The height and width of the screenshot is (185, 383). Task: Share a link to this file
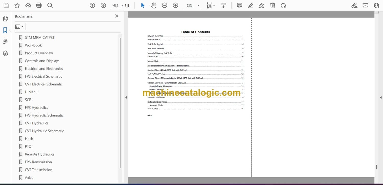pyautogui.click(x=354, y=5)
